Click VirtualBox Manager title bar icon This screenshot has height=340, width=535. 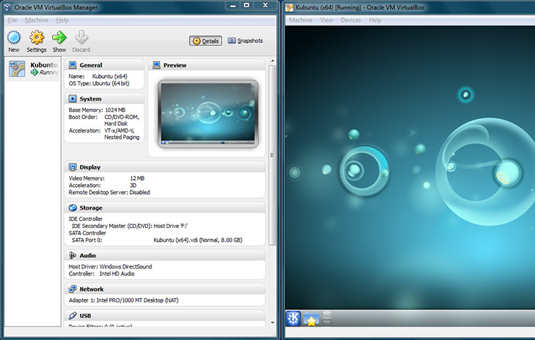(x=7, y=7)
